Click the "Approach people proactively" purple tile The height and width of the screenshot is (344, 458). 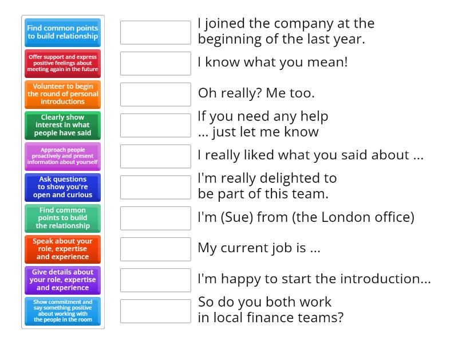(x=63, y=156)
